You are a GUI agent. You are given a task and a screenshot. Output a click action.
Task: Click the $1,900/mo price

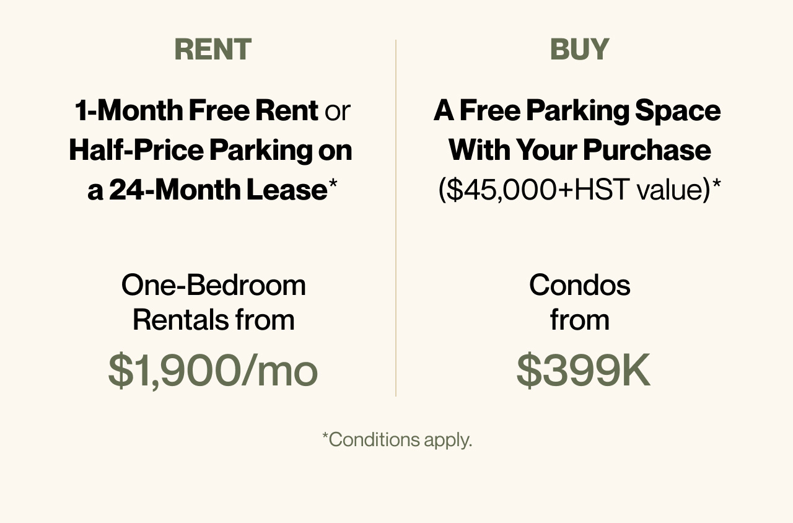[x=213, y=371]
